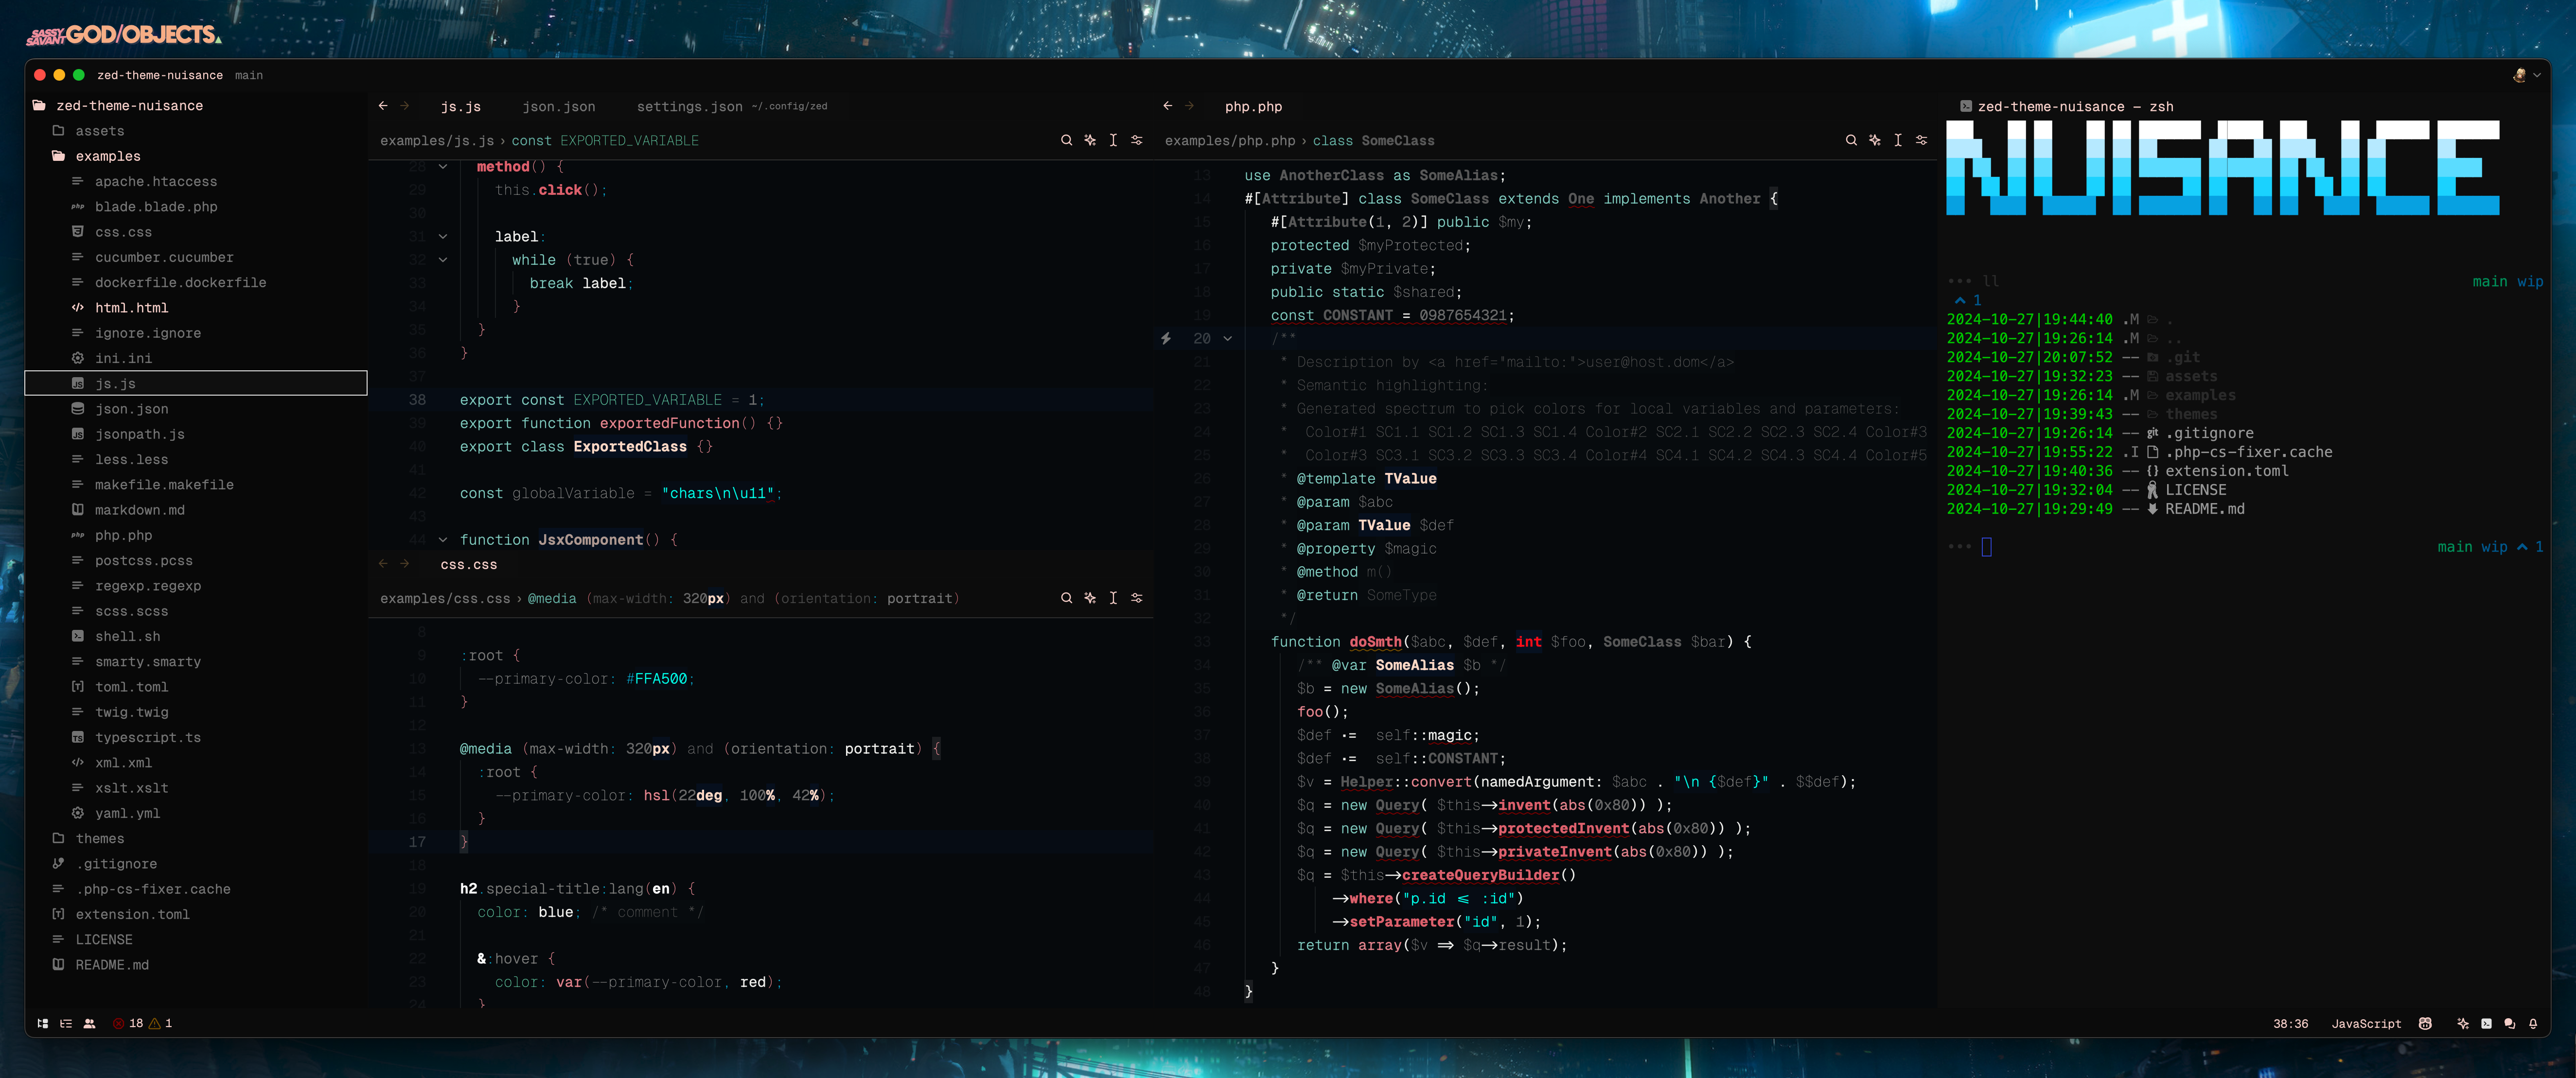
Task: Go back in php.php pane history
Action: (x=1168, y=105)
